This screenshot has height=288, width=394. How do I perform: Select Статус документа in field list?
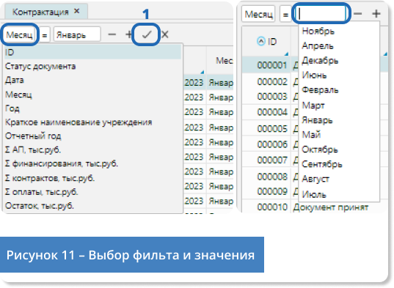point(92,66)
